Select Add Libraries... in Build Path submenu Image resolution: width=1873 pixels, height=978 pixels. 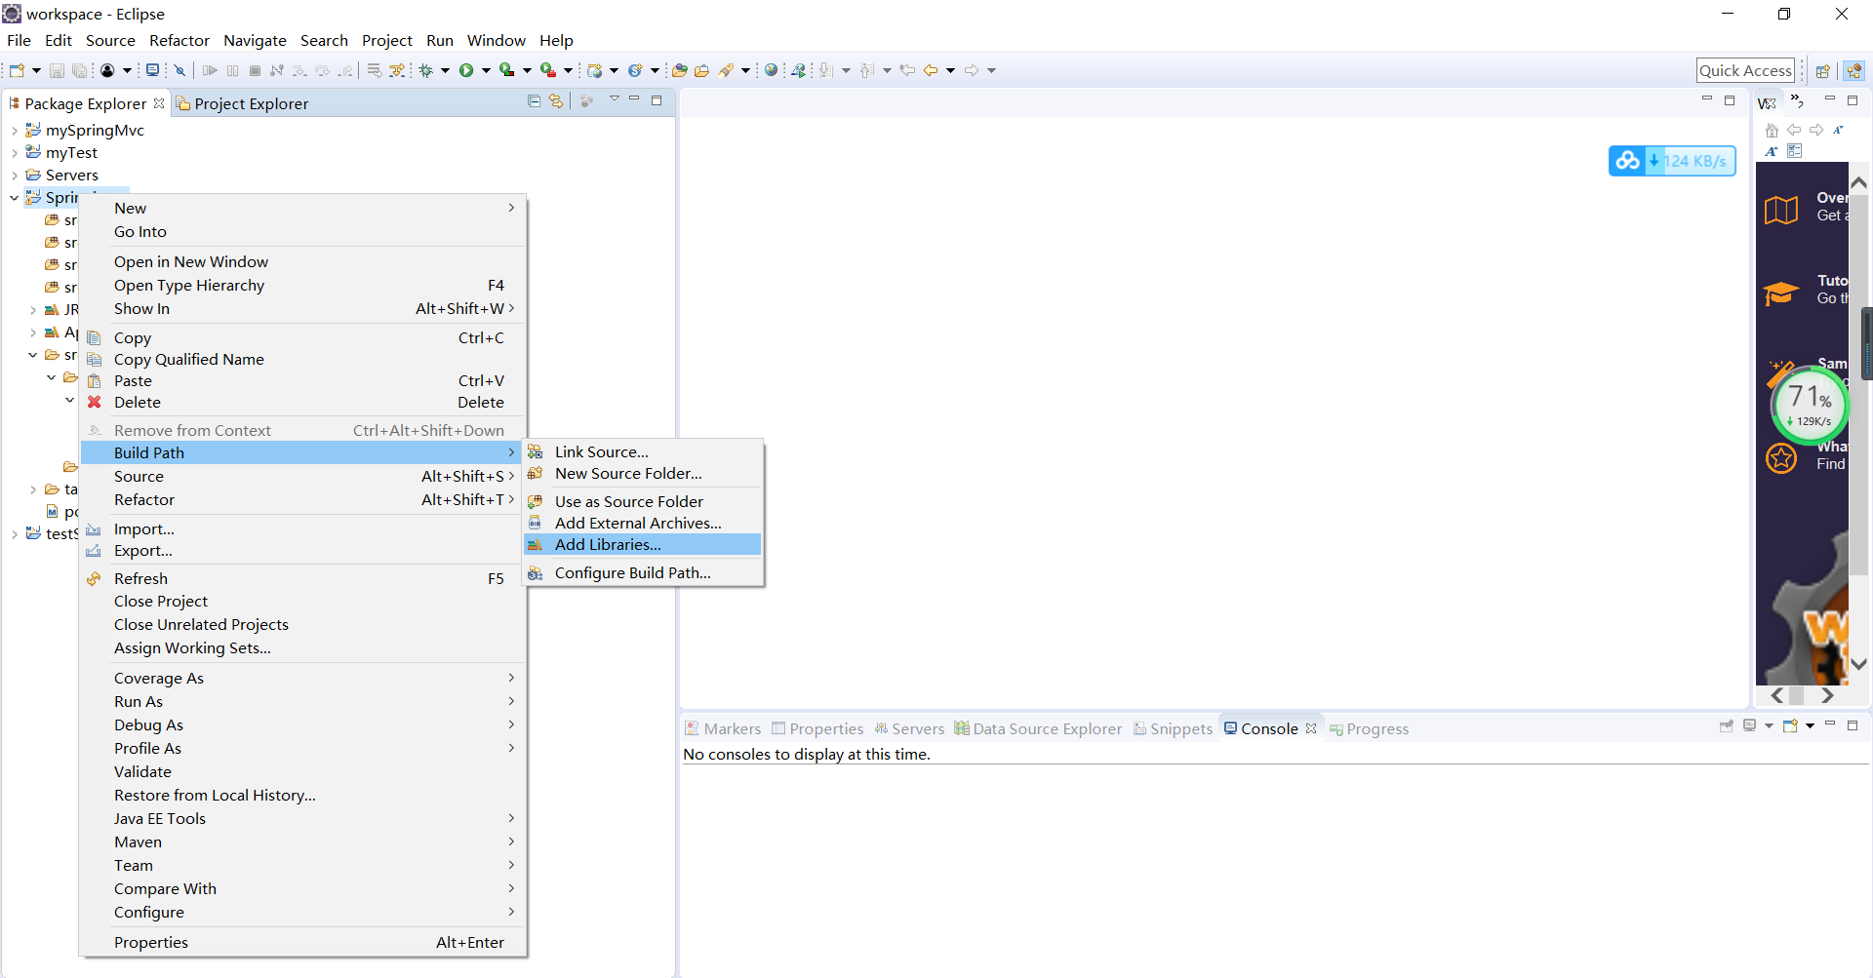click(643, 544)
